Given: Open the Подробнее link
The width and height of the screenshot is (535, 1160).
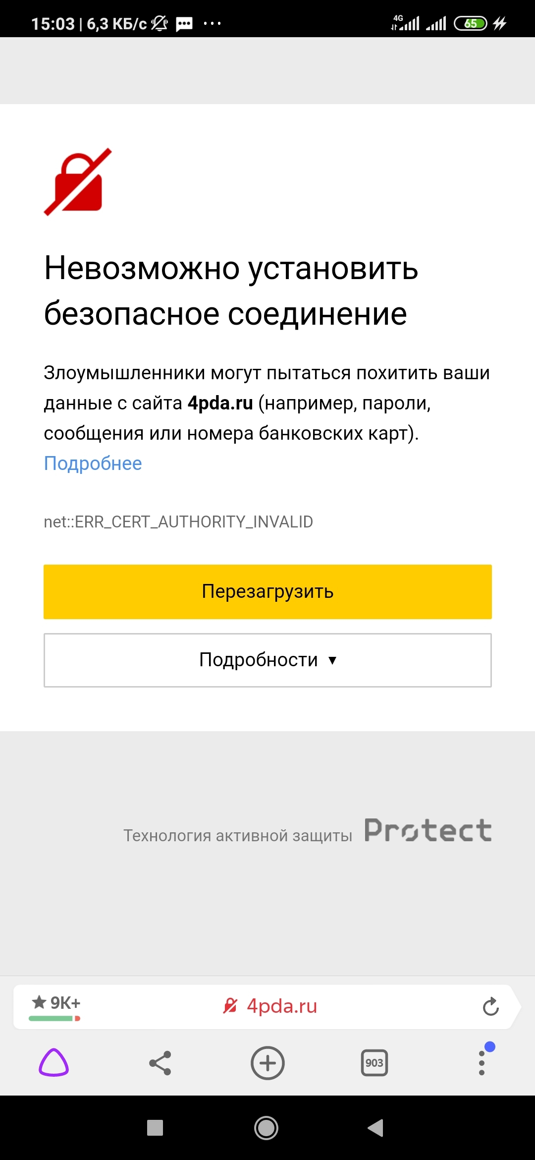Looking at the screenshot, I should pyautogui.click(x=93, y=464).
